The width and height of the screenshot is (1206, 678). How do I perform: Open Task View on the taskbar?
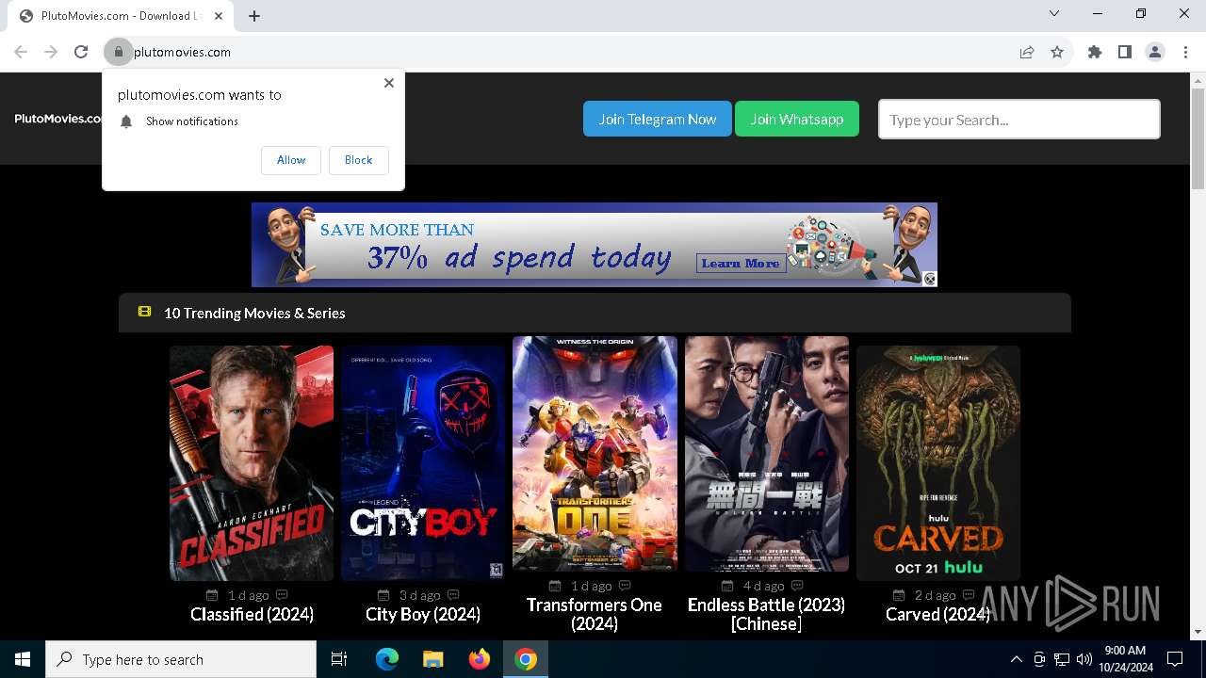(339, 659)
